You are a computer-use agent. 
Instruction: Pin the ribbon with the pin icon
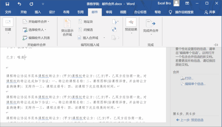coord(216,45)
